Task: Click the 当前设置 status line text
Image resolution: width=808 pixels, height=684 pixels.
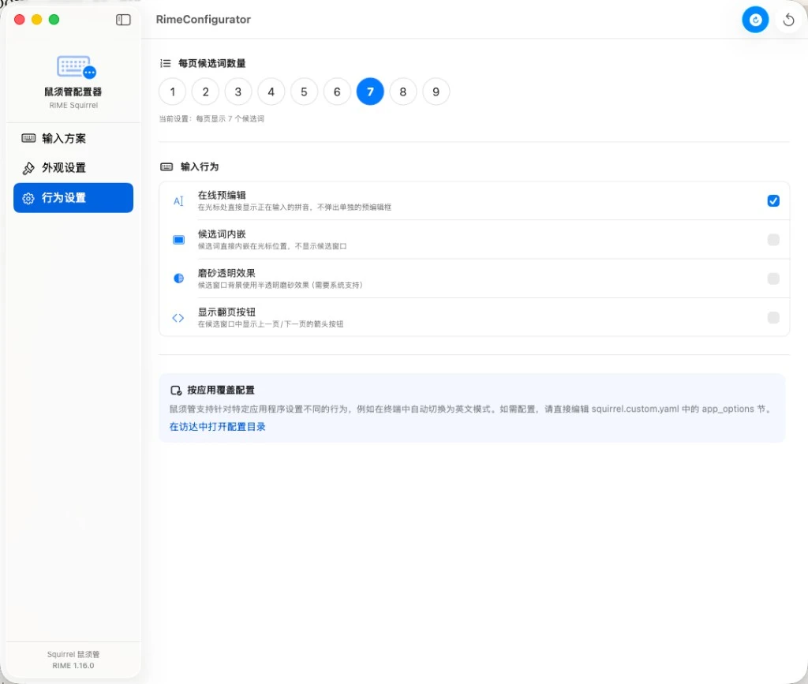Action: click(x=211, y=119)
